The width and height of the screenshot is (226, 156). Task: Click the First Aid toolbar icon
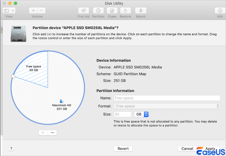pos(83,11)
